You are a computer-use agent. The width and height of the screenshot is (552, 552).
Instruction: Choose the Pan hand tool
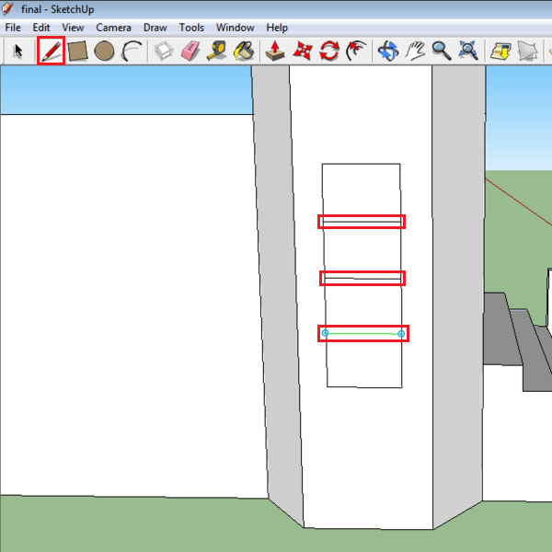tap(415, 51)
